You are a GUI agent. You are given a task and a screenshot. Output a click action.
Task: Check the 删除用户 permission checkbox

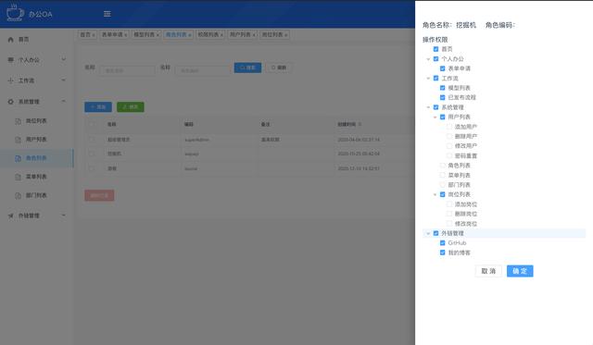pos(449,136)
